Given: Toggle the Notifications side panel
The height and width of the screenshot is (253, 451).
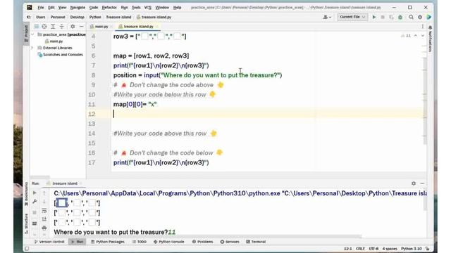Looking at the screenshot, I should click(431, 39).
